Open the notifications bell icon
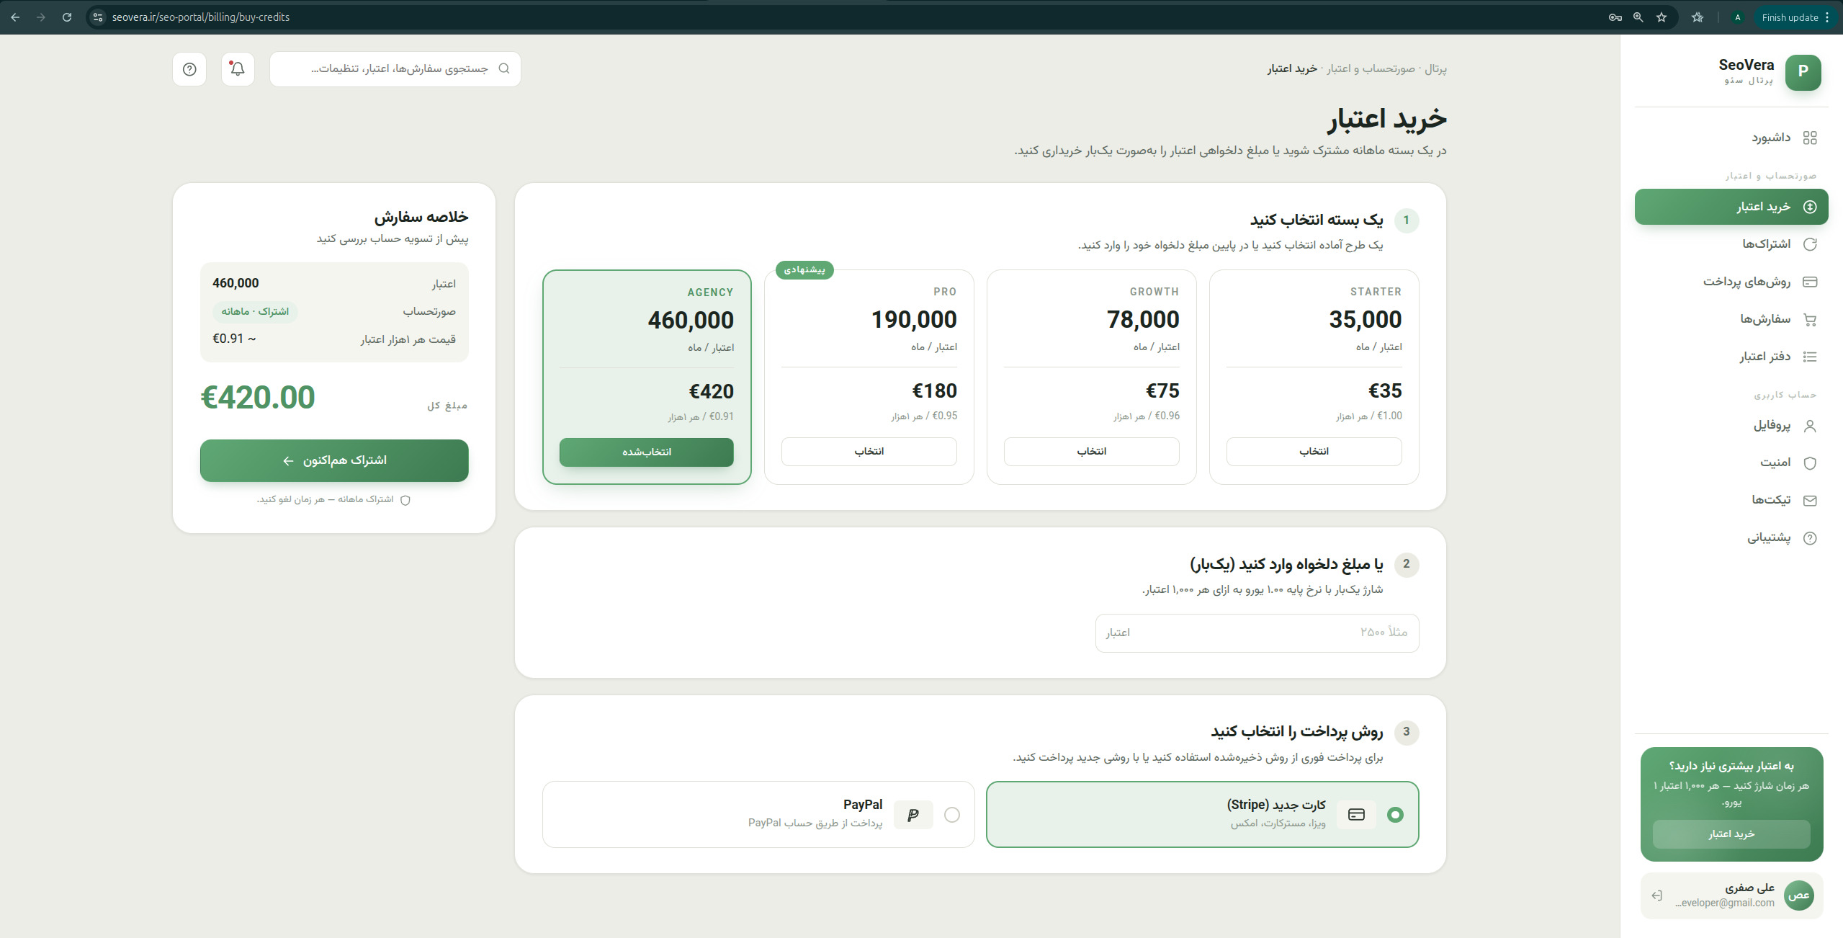The image size is (1843, 938). [238, 69]
